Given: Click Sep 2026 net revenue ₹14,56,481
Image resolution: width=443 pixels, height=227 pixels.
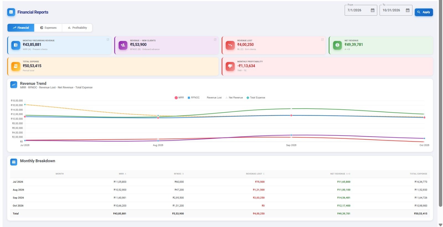Looking at the screenshot, I should pos(344,198).
